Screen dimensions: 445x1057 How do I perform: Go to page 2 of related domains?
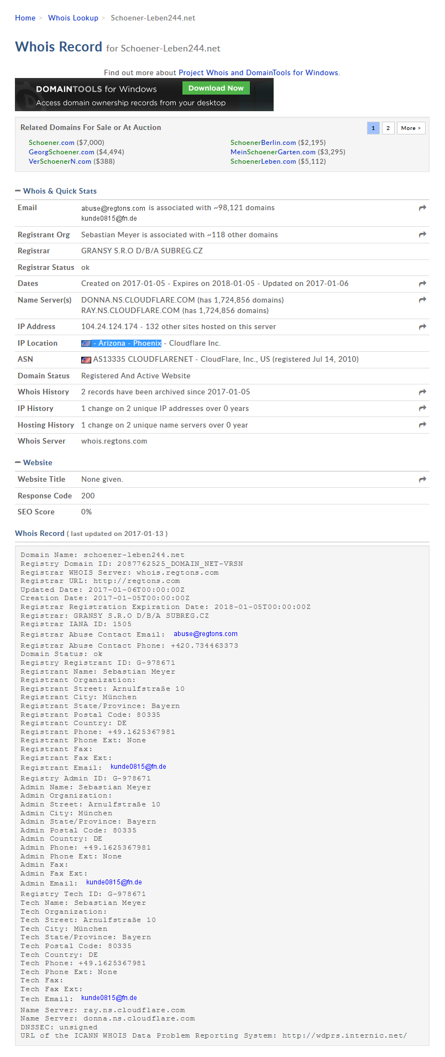388,128
